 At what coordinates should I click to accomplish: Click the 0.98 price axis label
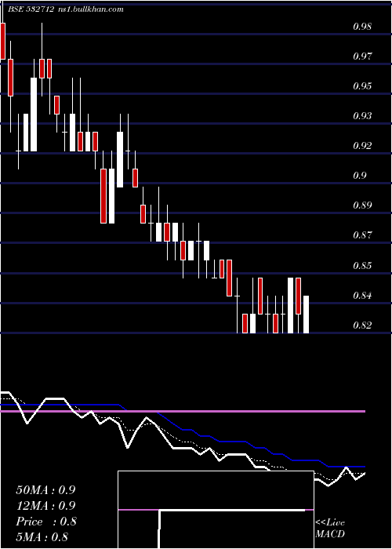[x=362, y=27]
